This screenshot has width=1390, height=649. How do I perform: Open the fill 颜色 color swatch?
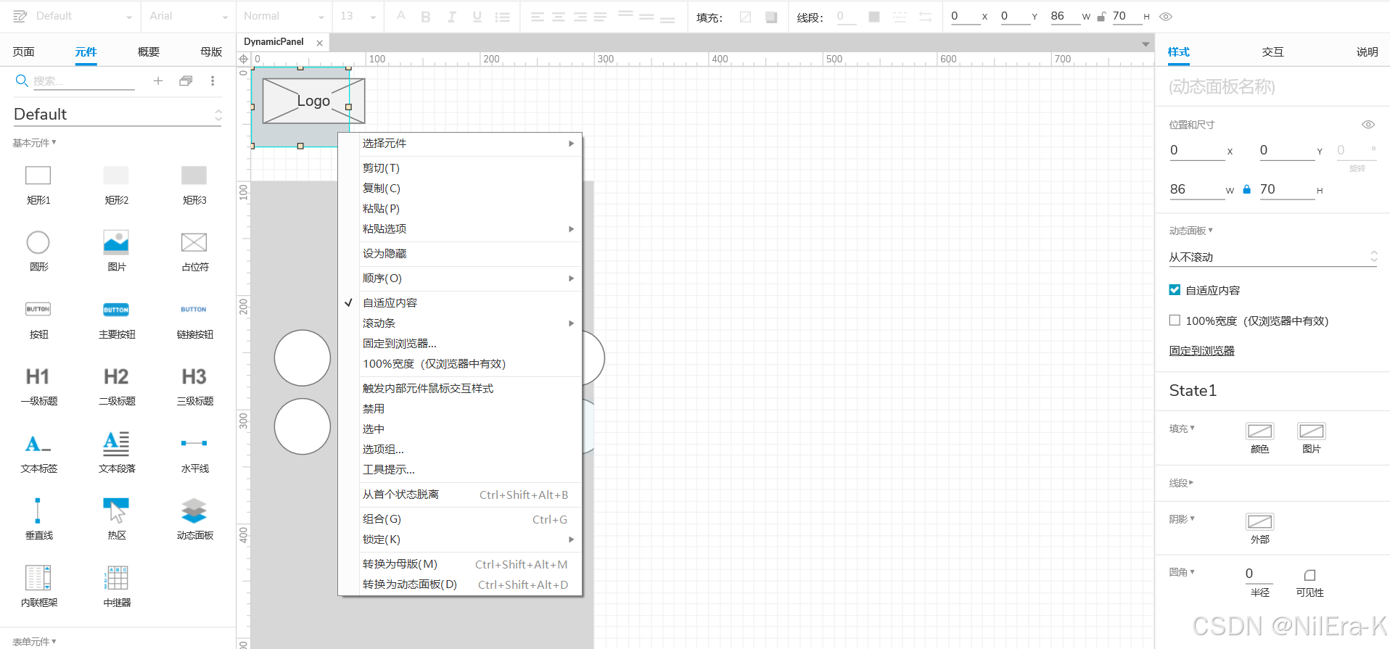point(1259,431)
